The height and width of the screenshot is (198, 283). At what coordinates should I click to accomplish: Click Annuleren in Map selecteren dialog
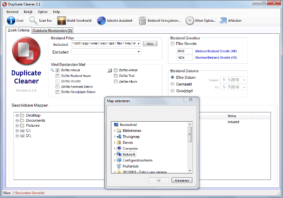[182, 180]
